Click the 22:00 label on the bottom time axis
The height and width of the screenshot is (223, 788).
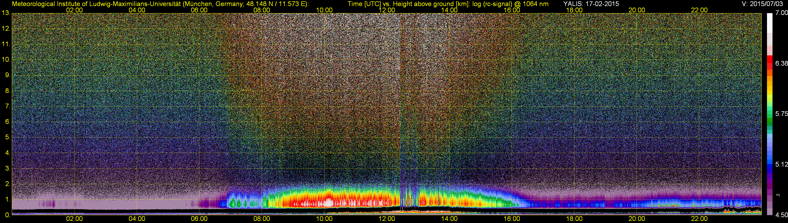click(x=699, y=219)
